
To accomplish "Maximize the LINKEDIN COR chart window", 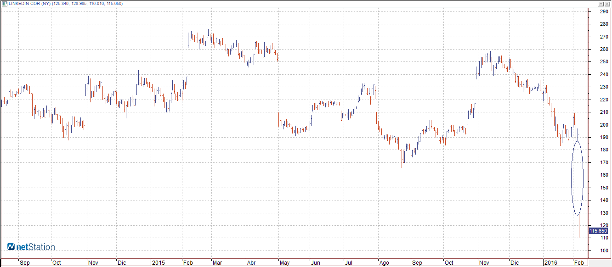I will (x=601, y=4).
